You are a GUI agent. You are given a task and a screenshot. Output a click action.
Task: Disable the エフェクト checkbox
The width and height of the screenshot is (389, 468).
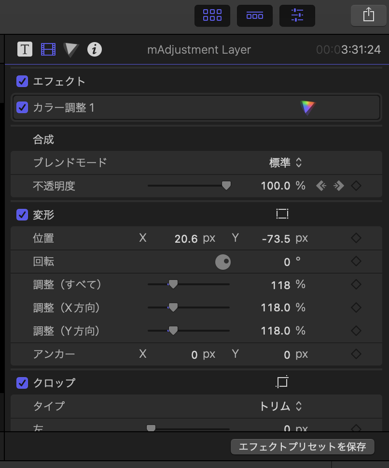(x=22, y=81)
